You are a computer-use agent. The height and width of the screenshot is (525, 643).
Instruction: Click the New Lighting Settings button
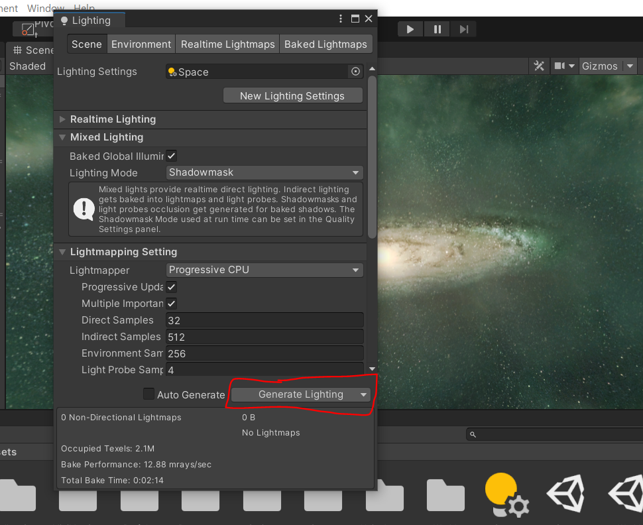click(292, 95)
